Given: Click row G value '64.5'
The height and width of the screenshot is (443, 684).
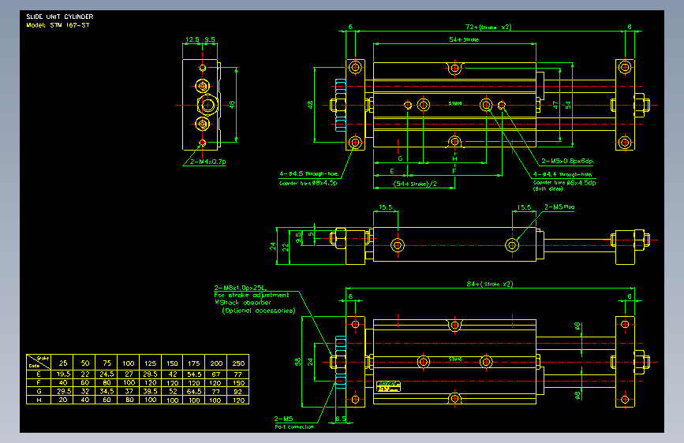Looking at the screenshot, I should click(194, 392).
